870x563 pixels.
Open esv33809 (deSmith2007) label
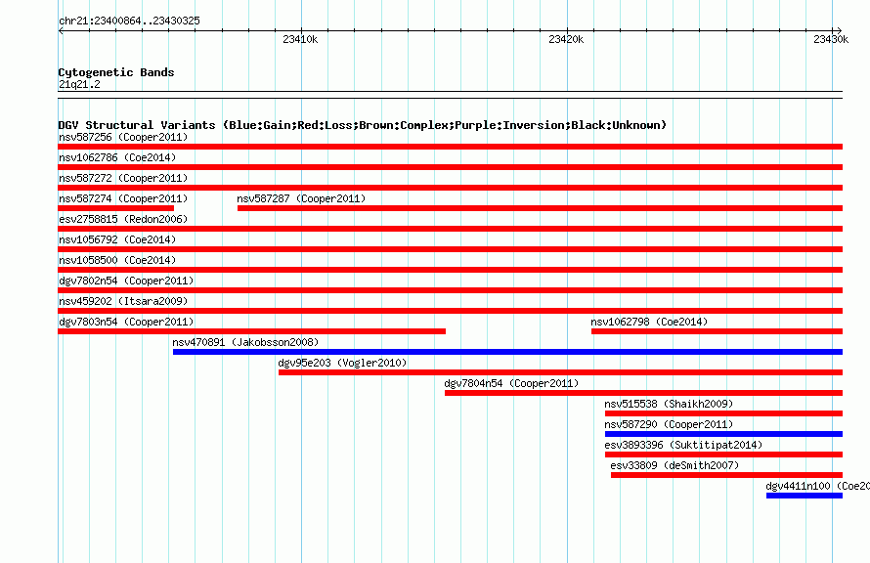pyautogui.click(x=674, y=465)
